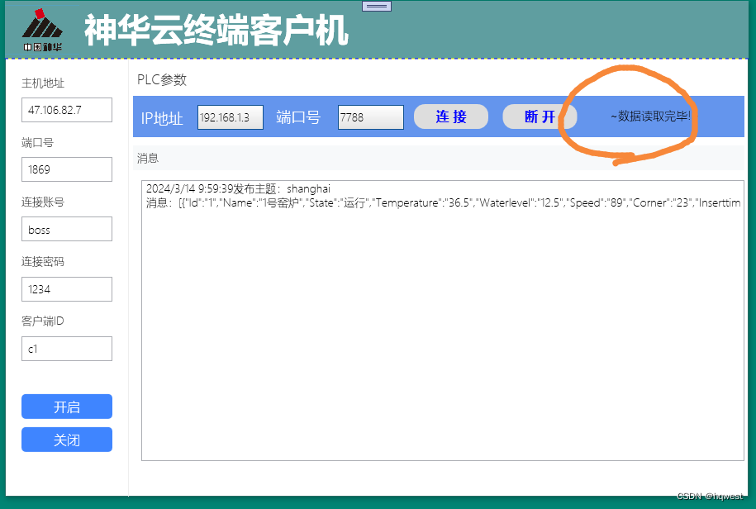Click the 客户端ID field containing c1
Image resolution: width=756 pixels, height=509 pixels.
pos(67,349)
